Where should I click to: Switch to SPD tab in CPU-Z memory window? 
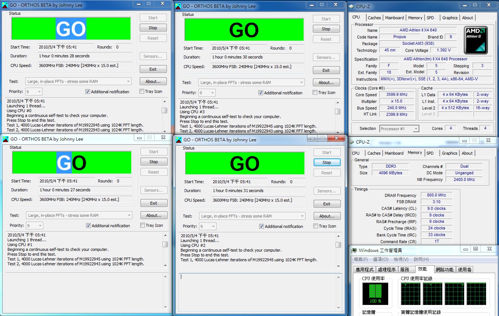[x=430, y=153]
